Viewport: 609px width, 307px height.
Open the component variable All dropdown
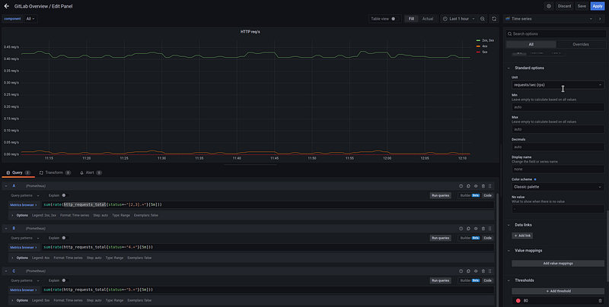pos(30,18)
